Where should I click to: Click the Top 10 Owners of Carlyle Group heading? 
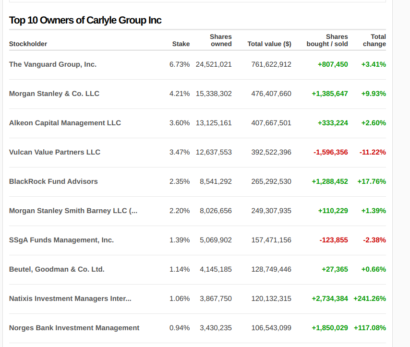(85, 20)
